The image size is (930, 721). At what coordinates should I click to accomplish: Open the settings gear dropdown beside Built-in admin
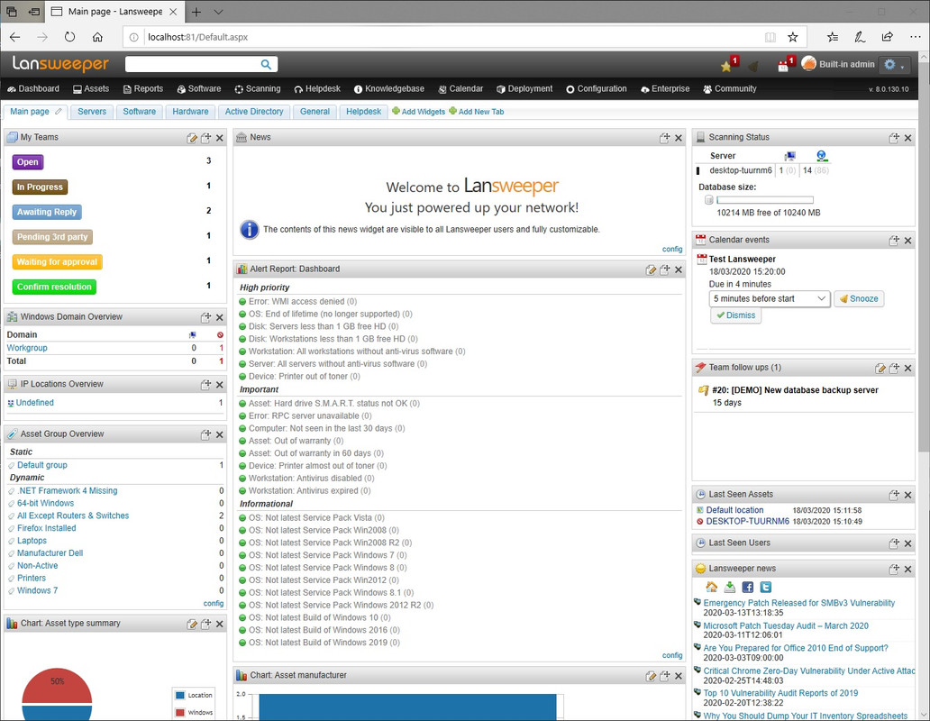pyautogui.click(x=894, y=65)
